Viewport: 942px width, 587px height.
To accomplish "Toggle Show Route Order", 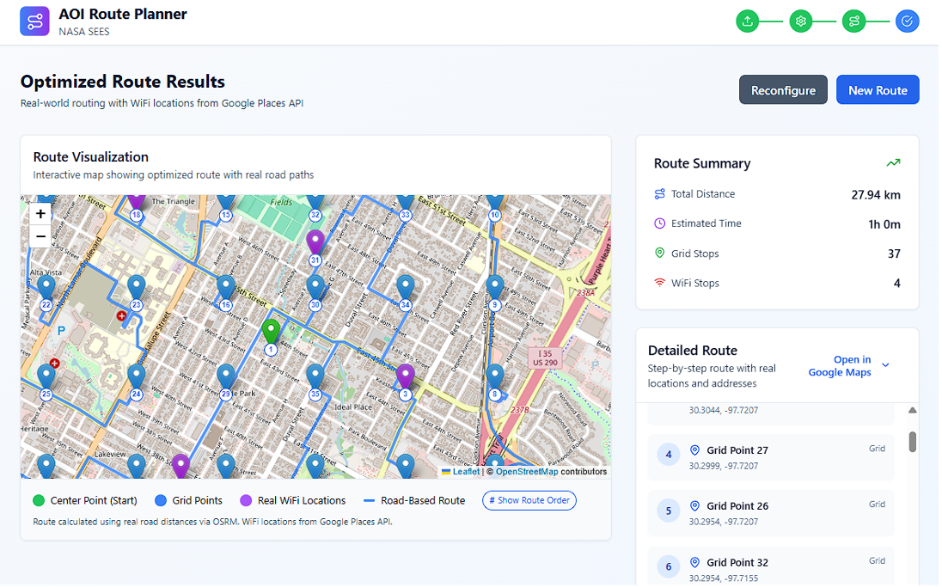I will pyautogui.click(x=529, y=500).
